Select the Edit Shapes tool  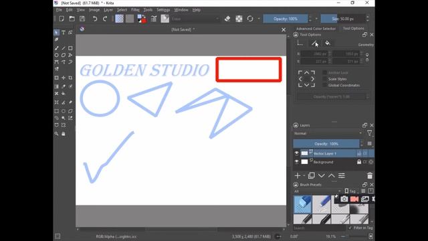tap(70, 33)
